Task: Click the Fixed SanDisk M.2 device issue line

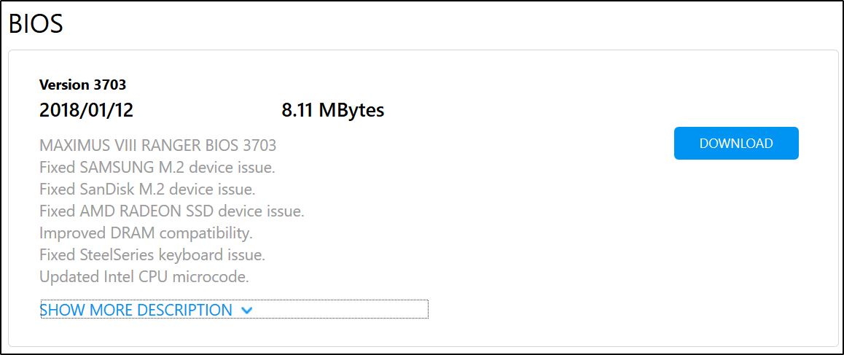Action: click(147, 190)
